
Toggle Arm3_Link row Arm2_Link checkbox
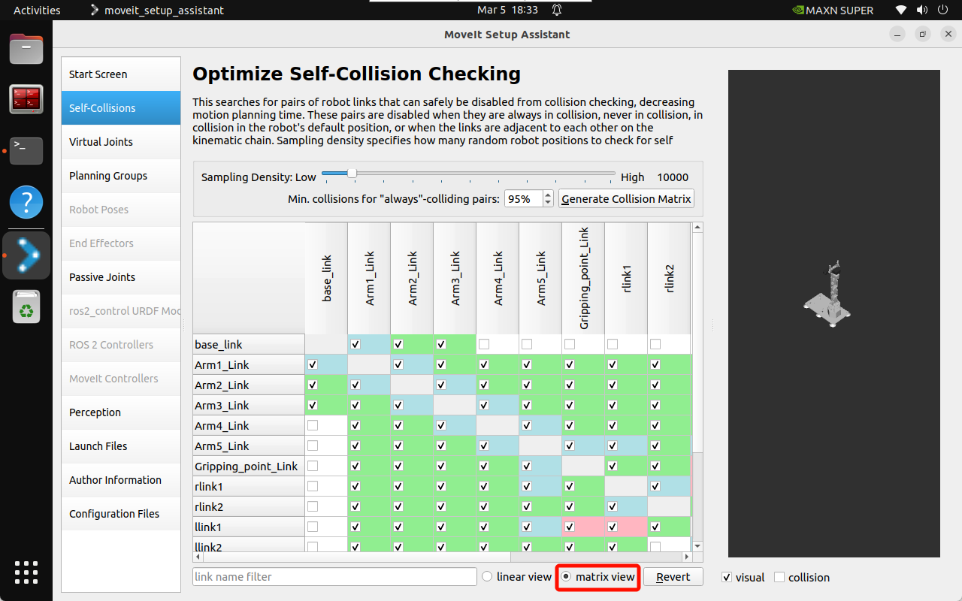pos(398,405)
